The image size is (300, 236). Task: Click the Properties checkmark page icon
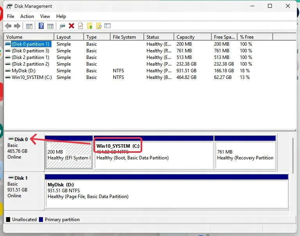[80, 26]
